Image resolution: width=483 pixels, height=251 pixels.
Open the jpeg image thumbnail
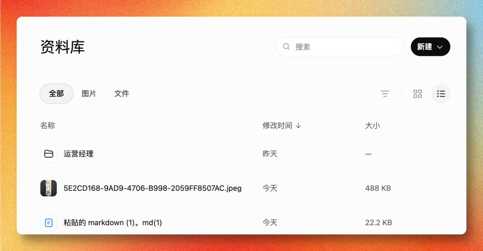49,188
